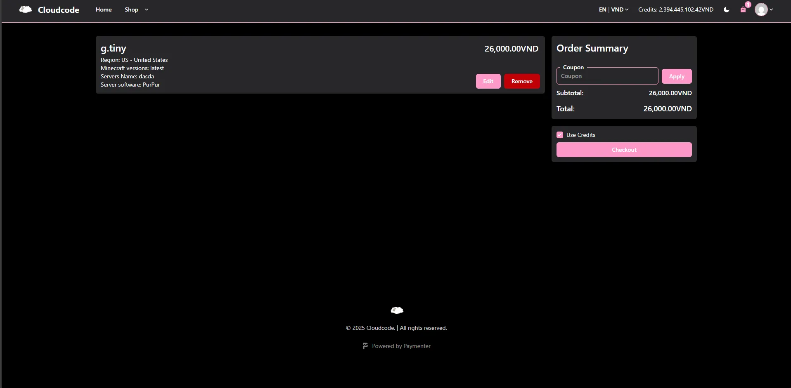Click the Apply coupon button
This screenshot has height=388, width=791.
(x=676, y=76)
